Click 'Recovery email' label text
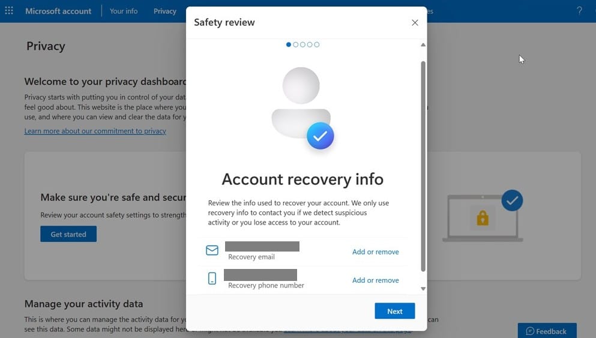Screen dimensions: 596x338 point(251,257)
